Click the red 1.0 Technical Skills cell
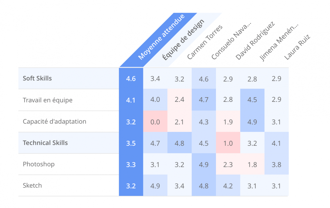330x208 pixels. tap(228, 143)
